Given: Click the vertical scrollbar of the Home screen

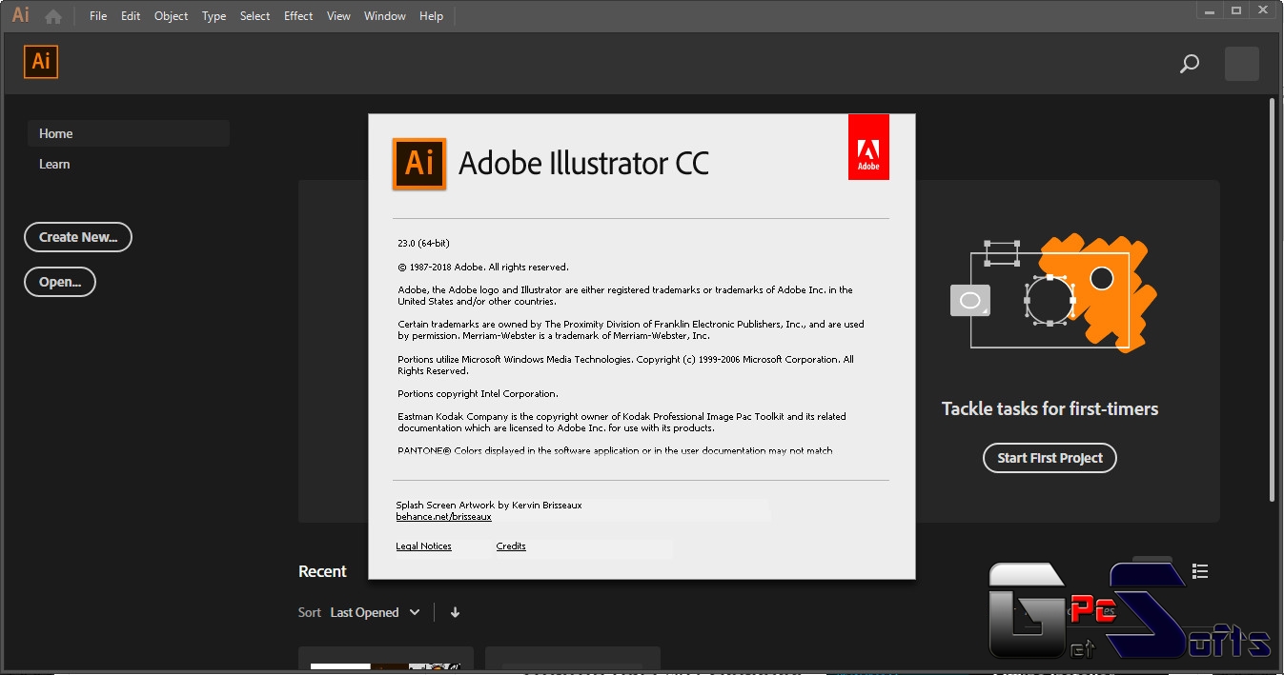Looking at the screenshot, I should pyautogui.click(x=1272, y=300).
